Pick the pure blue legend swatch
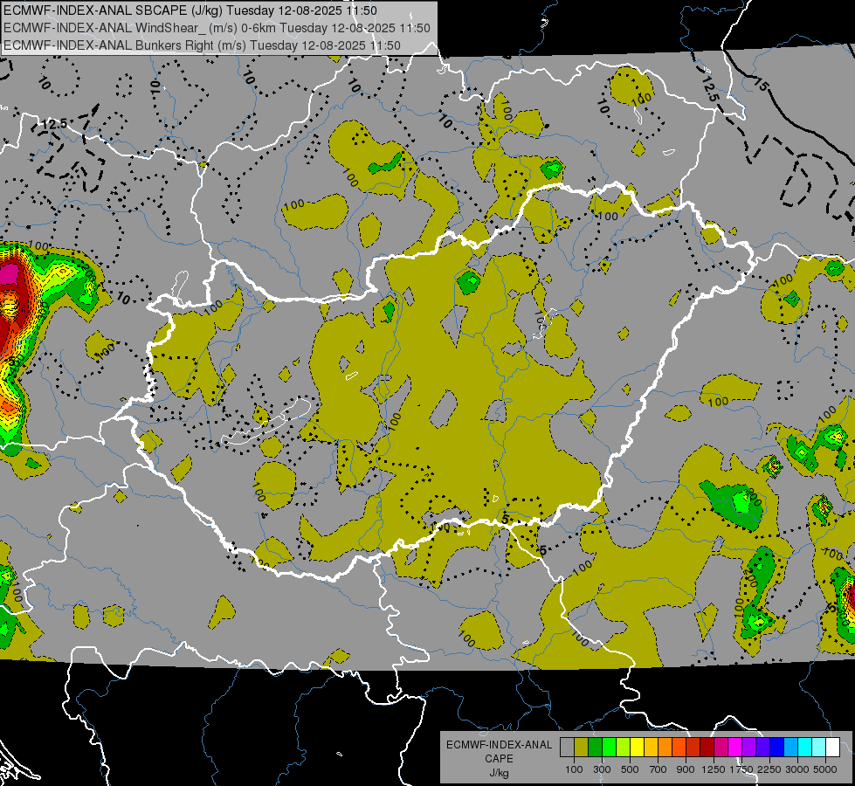Viewport: 855px width, 786px height. pos(777,747)
